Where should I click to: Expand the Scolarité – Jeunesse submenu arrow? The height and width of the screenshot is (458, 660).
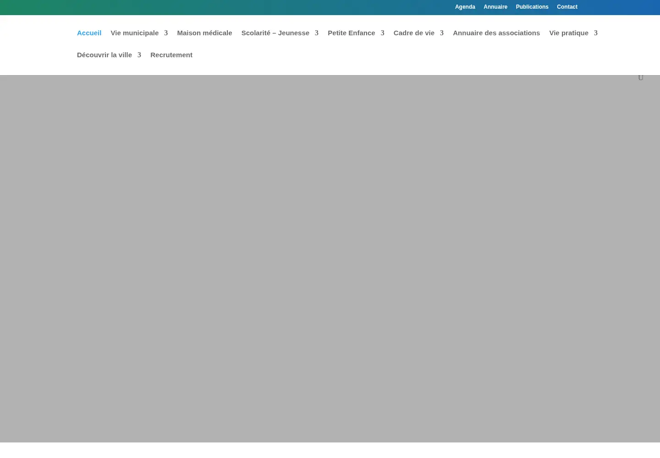click(317, 33)
